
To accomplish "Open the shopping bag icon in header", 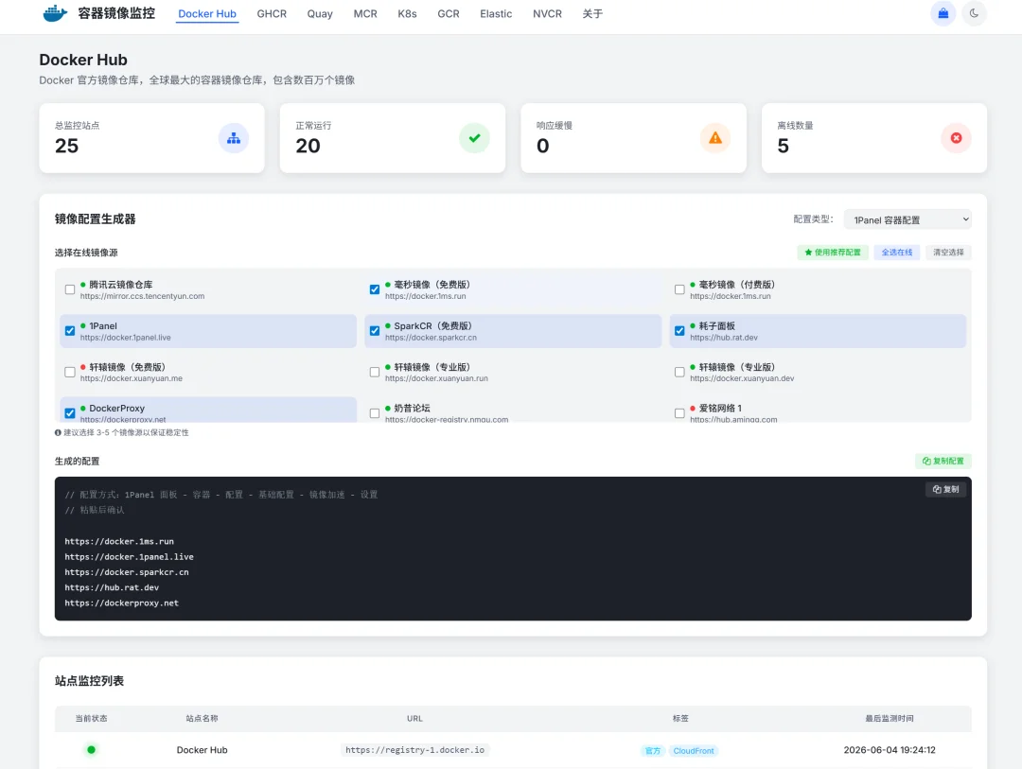I will point(943,13).
